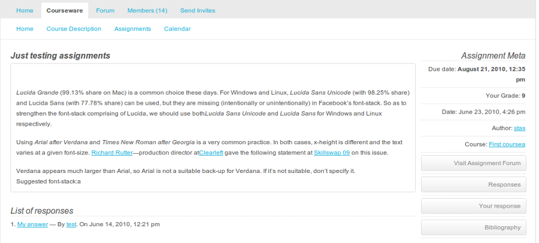Open the Members (14) tab
Viewport: 539px width, 243px height.
point(147,11)
